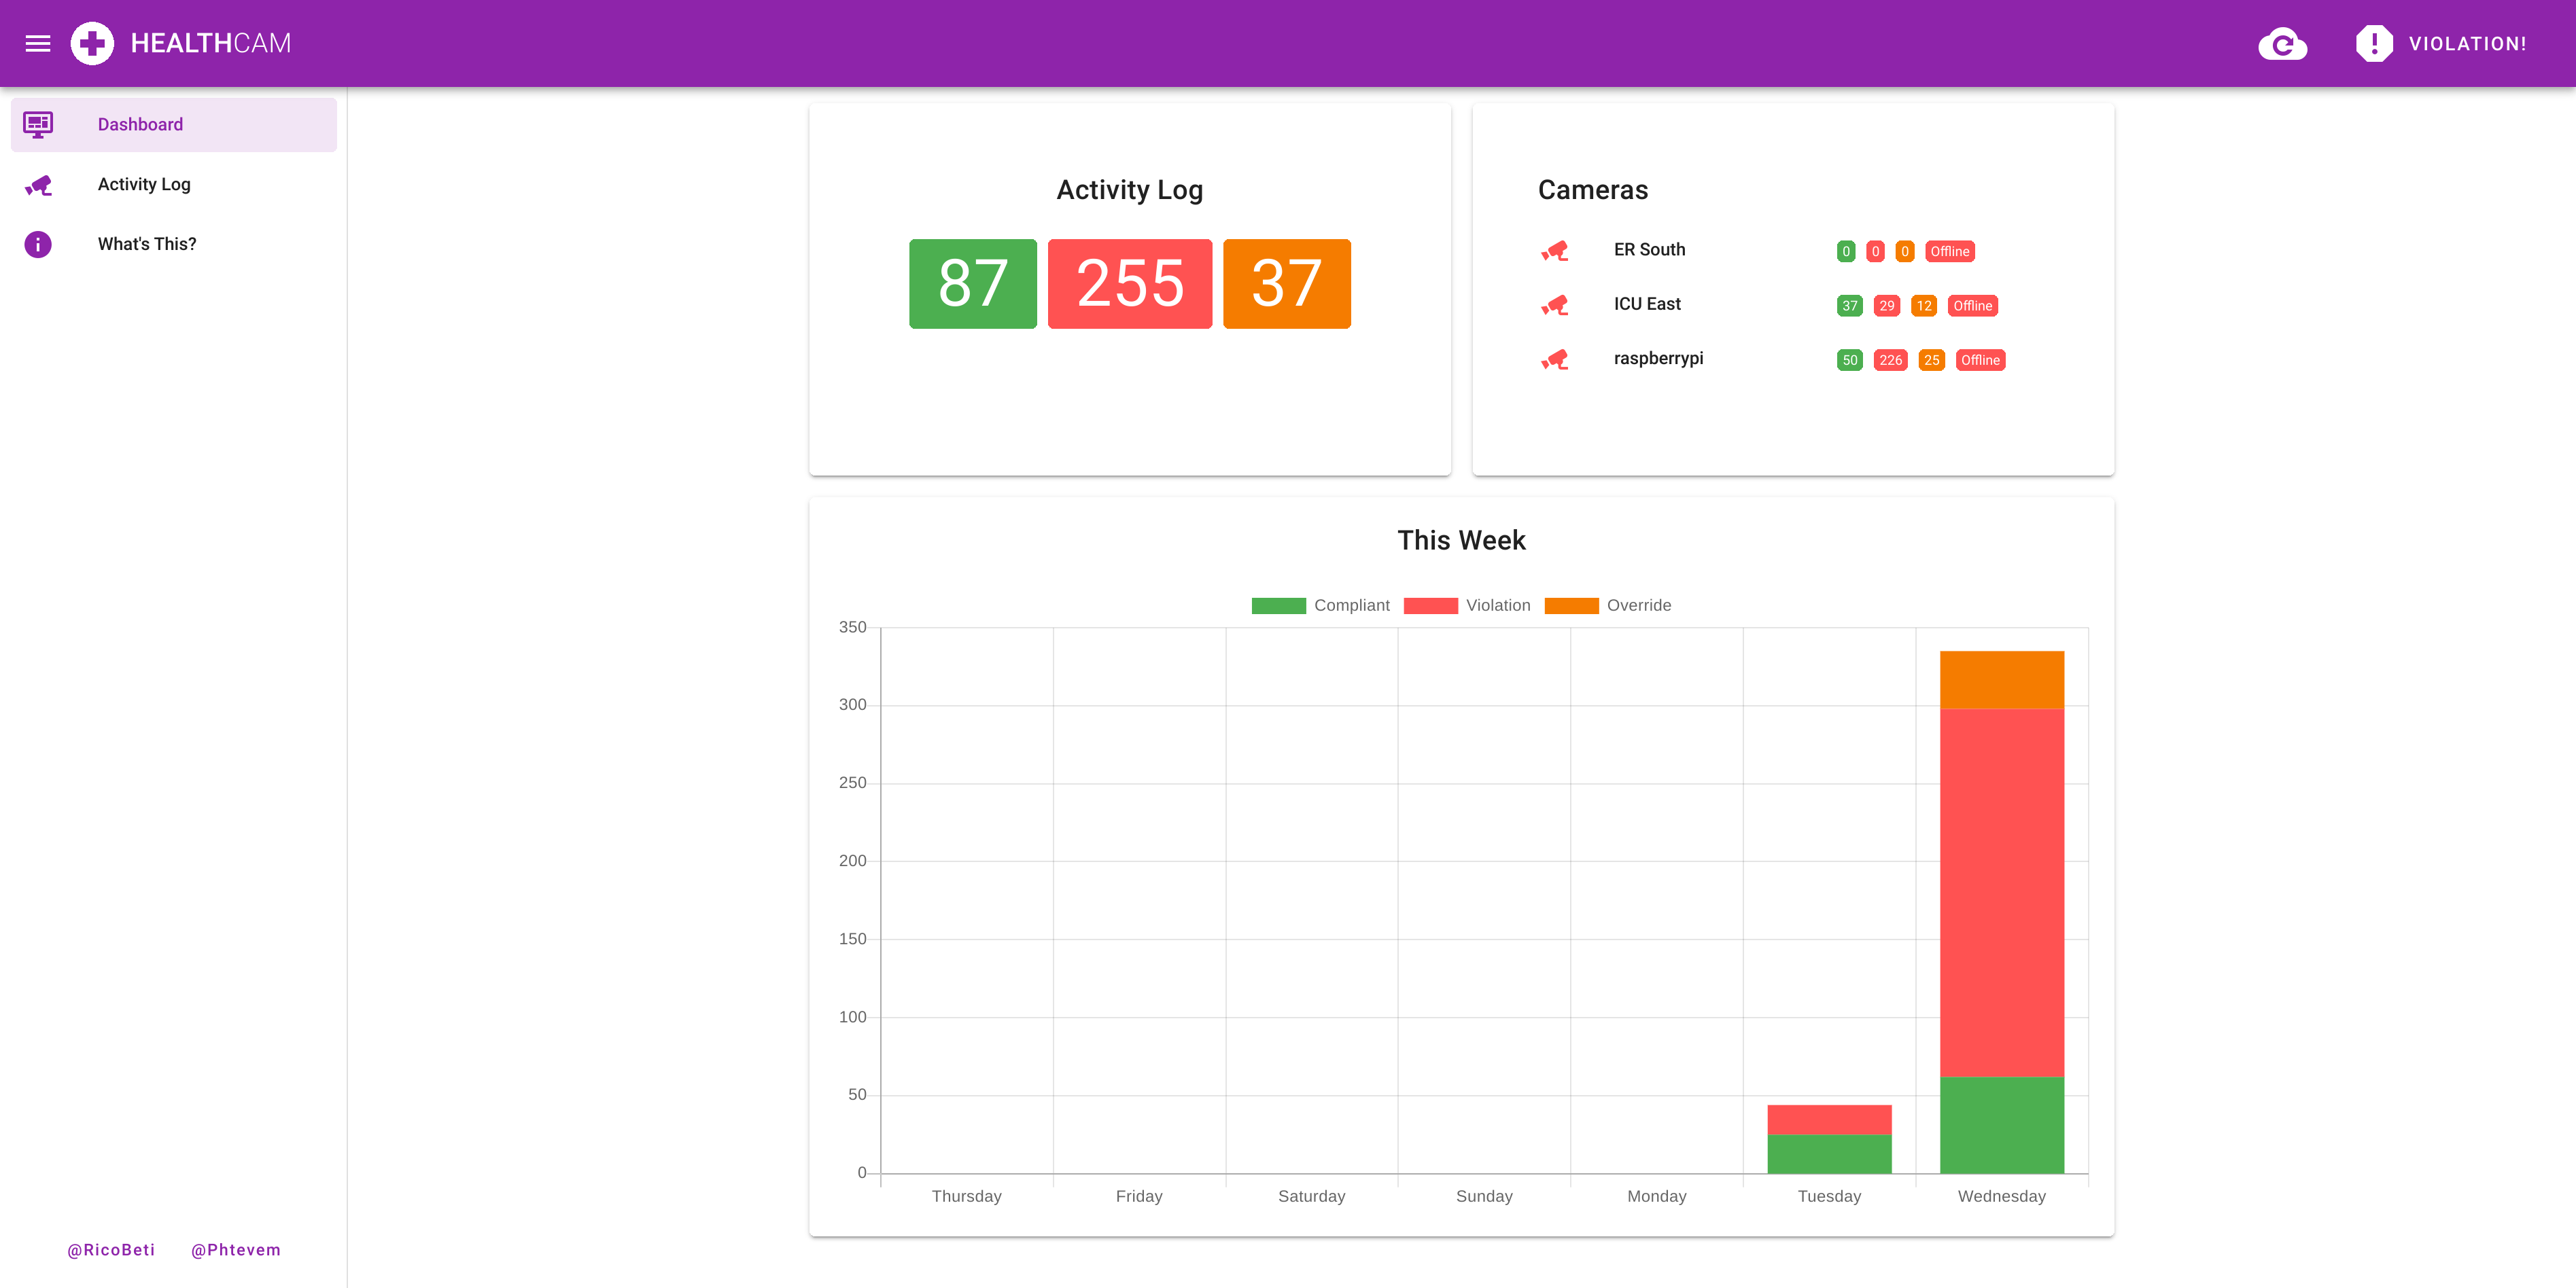
Task: Click the orange 37 override count tile
Action: [1286, 284]
